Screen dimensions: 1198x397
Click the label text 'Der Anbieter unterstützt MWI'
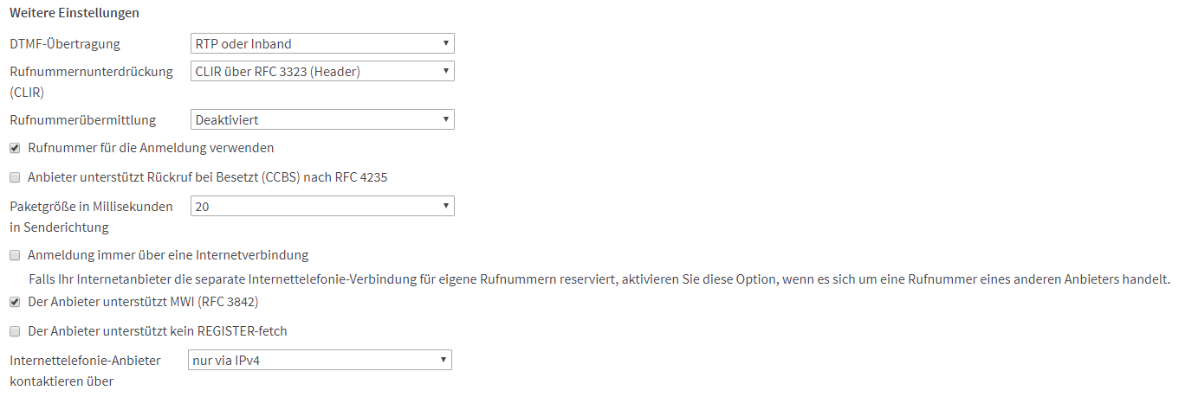pyautogui.click(x=143, y=302)
